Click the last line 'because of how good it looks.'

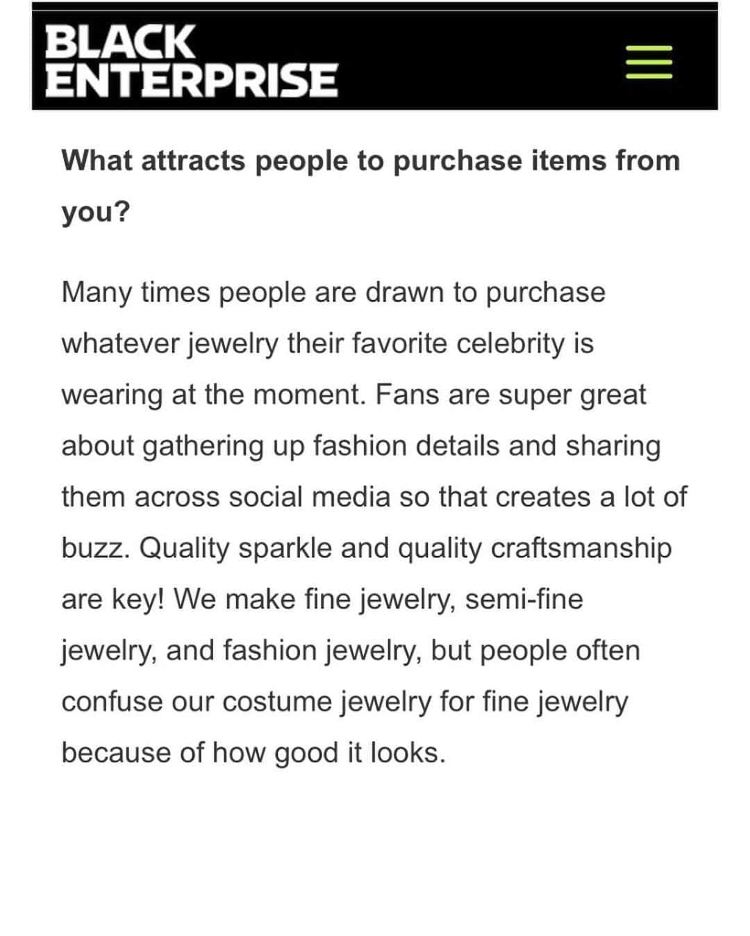pyautogui.click(x=253, y=753)
